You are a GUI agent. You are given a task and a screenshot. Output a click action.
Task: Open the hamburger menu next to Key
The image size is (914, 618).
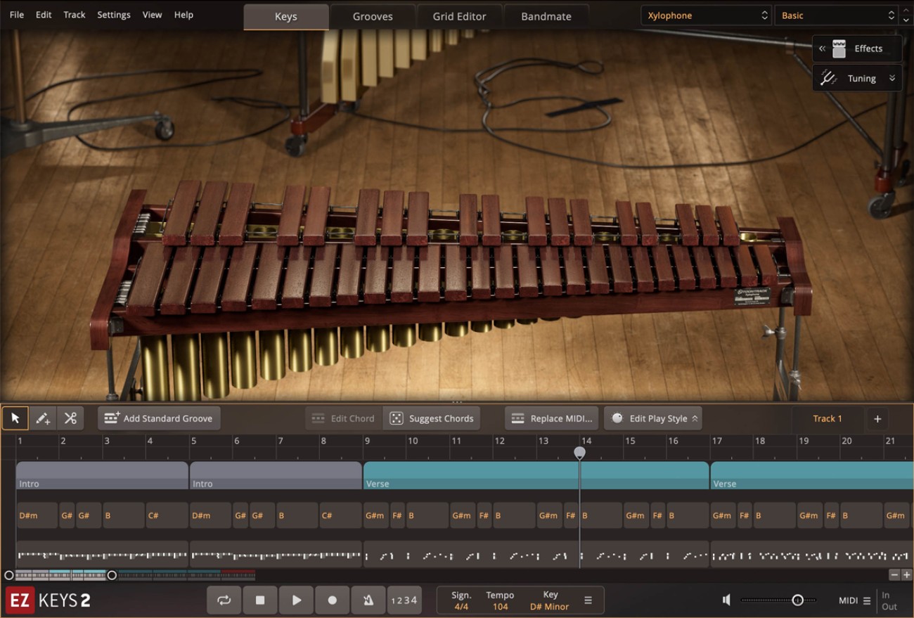588,600
